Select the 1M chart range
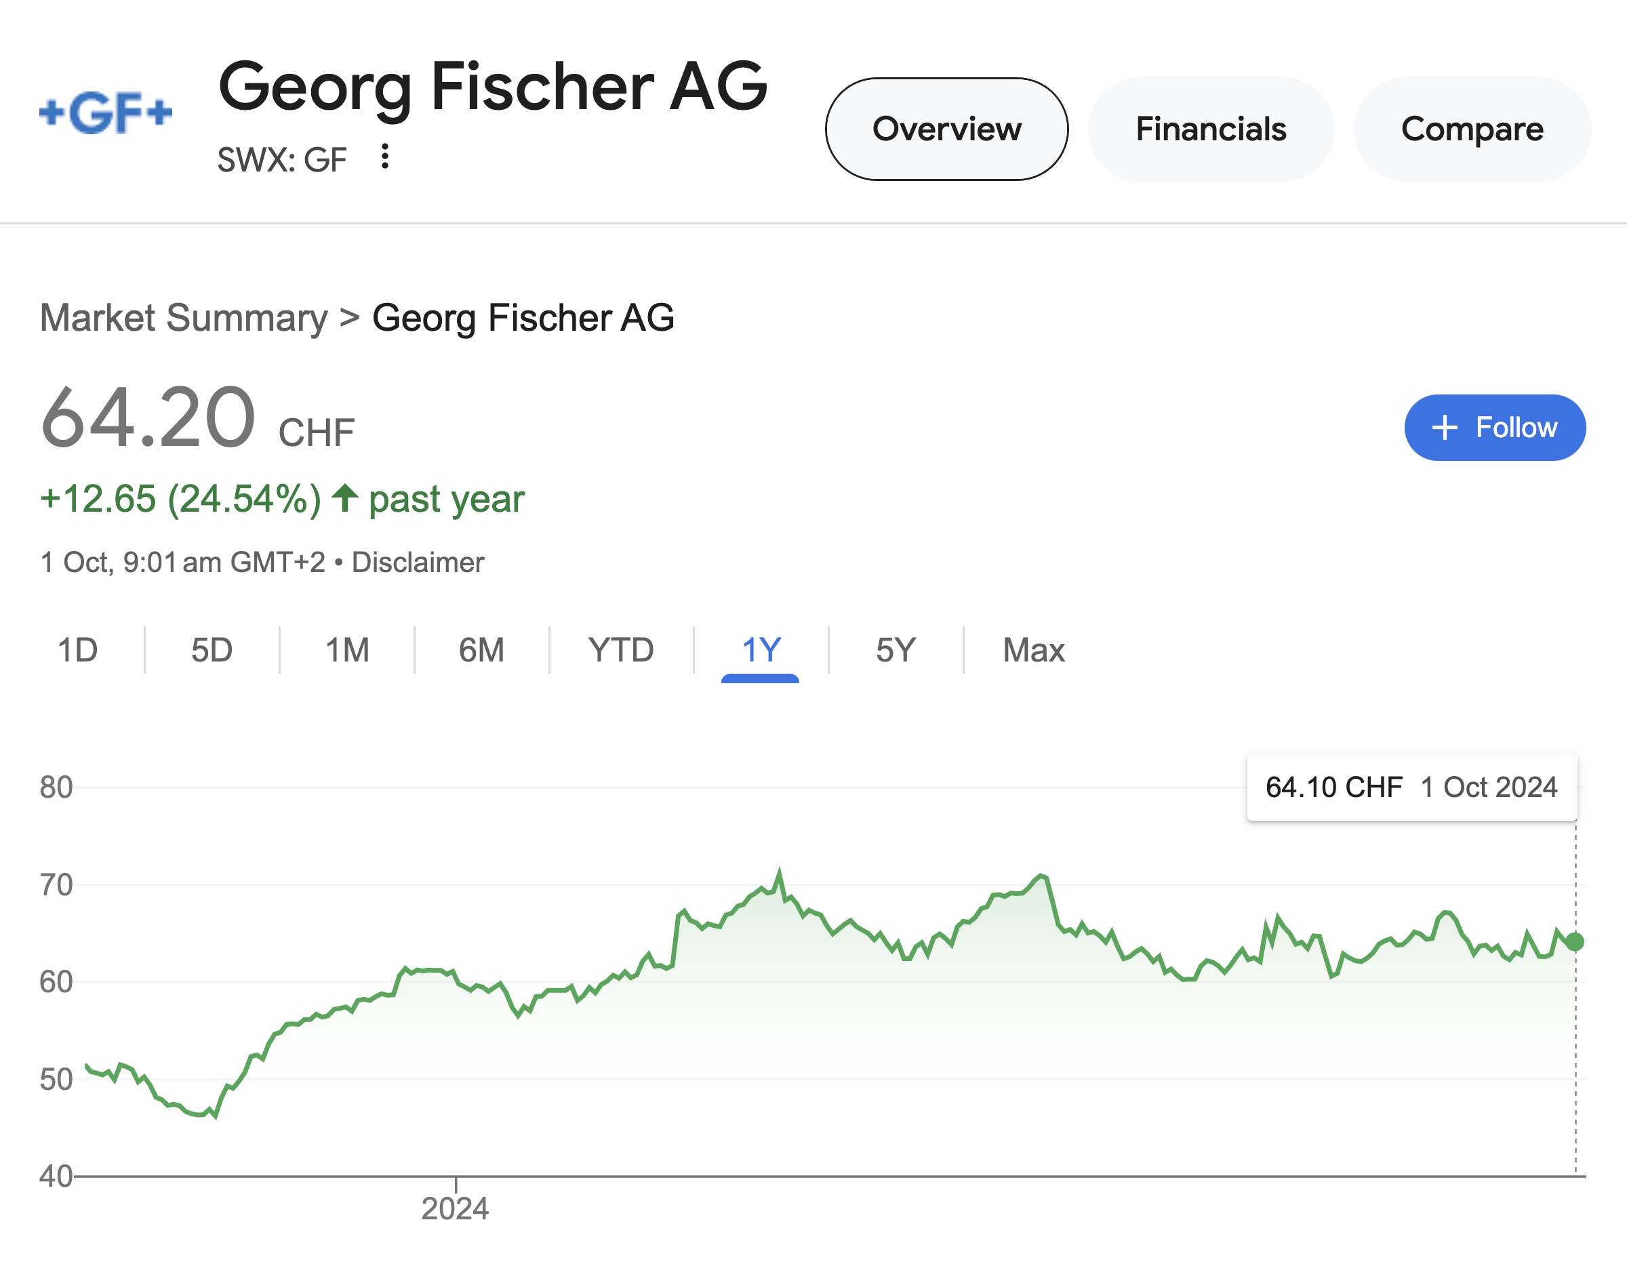The width and height of the screenshot is (1627, 1281). tap(347, 649)
